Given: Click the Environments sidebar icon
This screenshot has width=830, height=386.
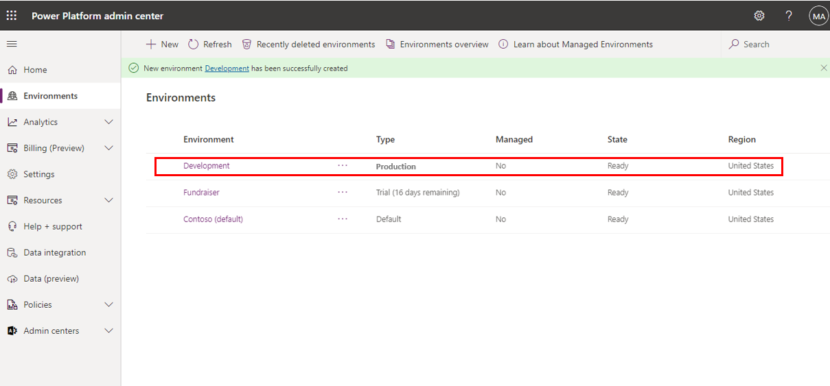Looking at the screenshot, I should click(x=12, y=96).
